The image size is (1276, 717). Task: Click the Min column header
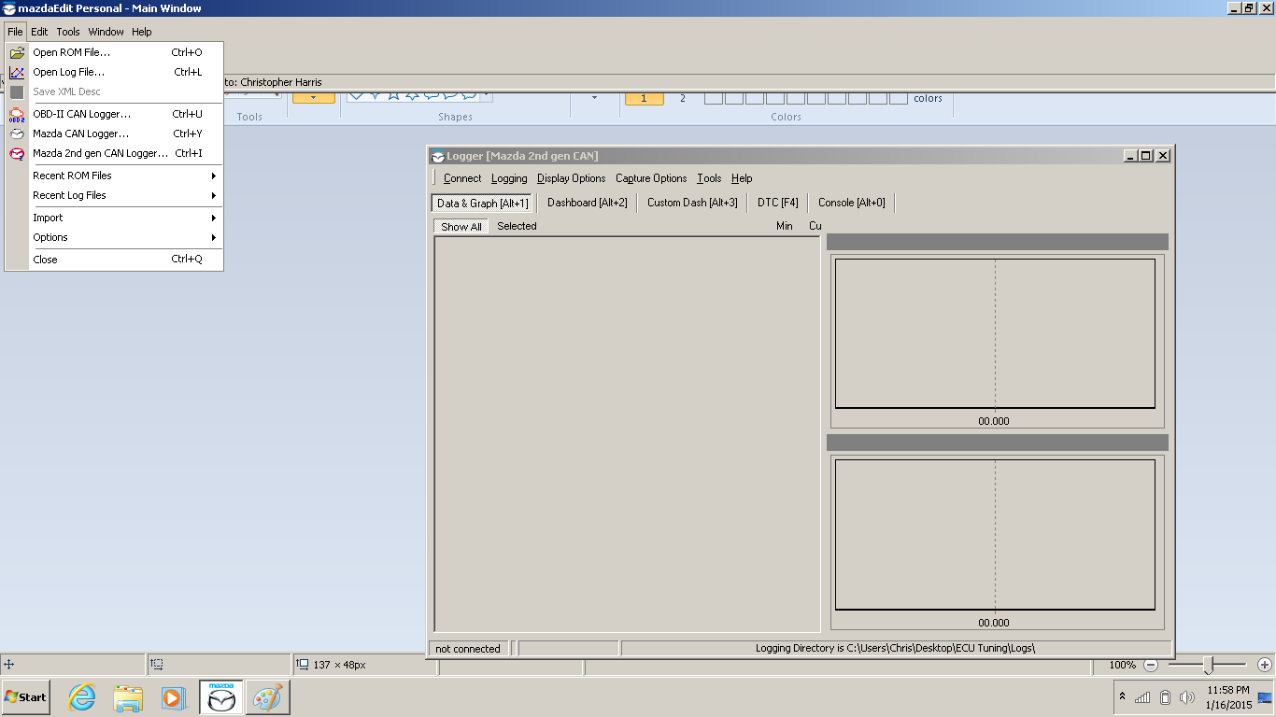click(785, 226)
